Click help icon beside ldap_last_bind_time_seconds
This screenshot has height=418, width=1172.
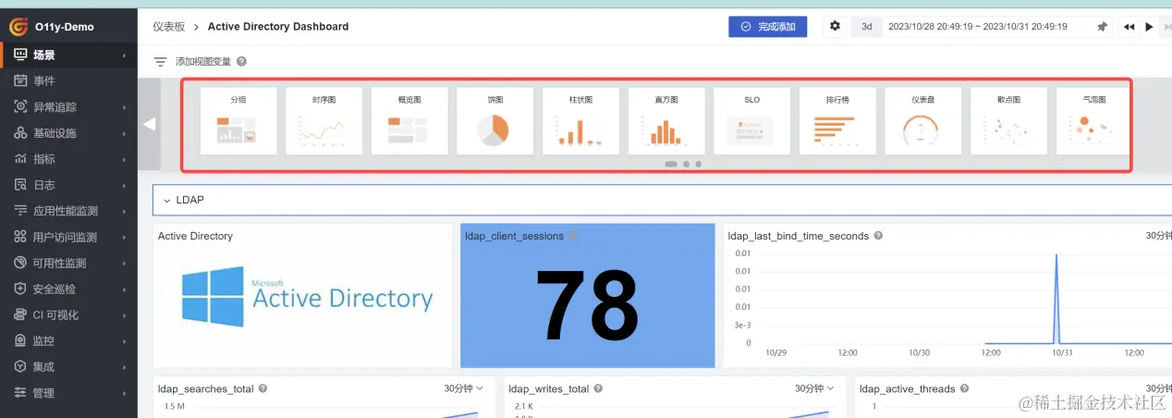879,236
